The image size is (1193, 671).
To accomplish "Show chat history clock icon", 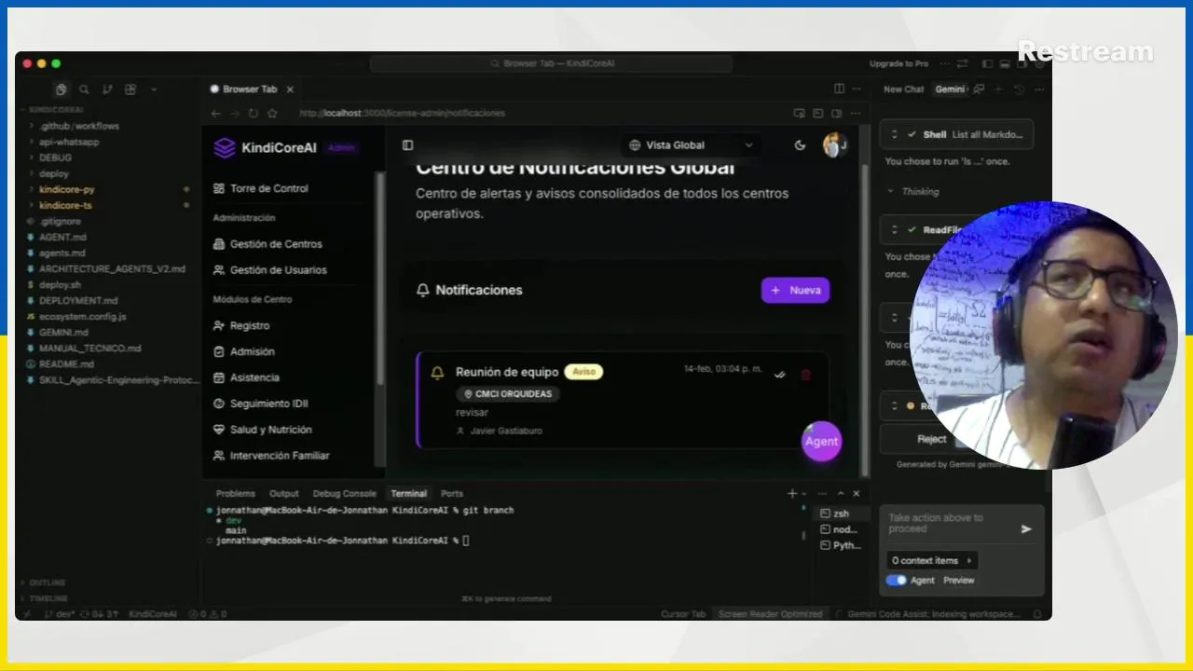I will click(x=1019, y=89).
